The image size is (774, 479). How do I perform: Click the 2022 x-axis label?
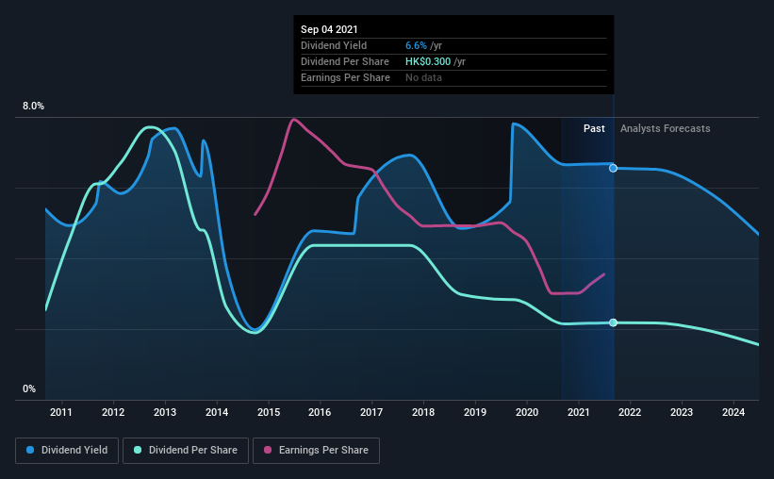click(630, 412)
